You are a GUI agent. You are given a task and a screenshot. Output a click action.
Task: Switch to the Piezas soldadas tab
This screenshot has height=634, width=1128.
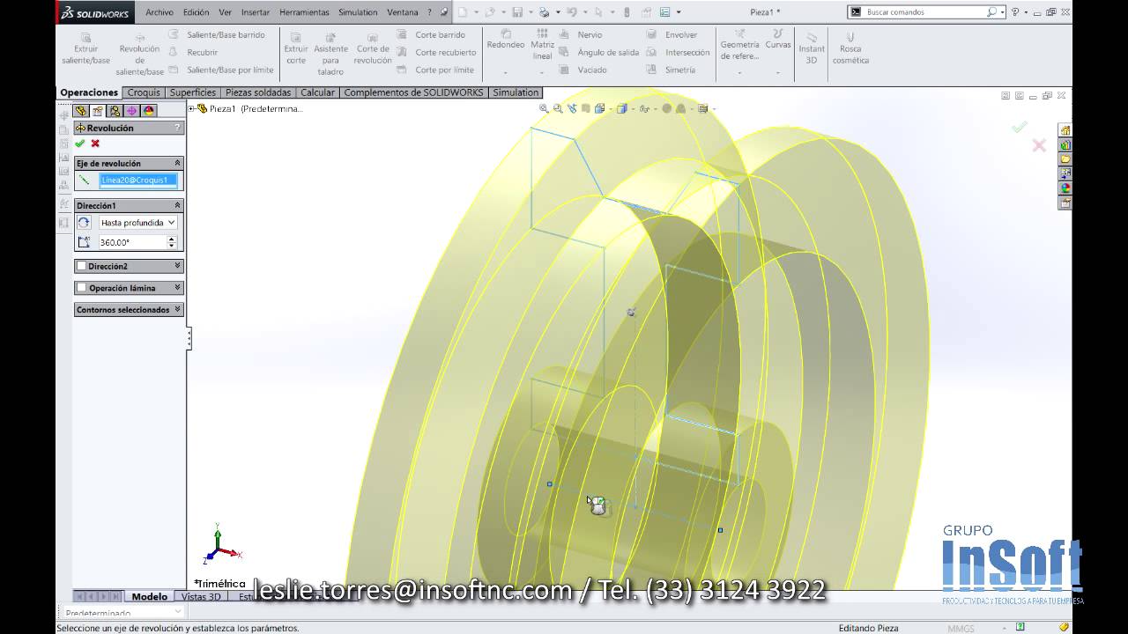(x=258, y=92)
